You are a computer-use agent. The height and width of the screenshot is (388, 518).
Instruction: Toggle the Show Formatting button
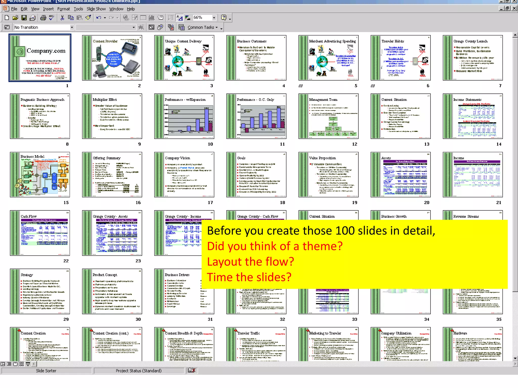coord(180,18)
